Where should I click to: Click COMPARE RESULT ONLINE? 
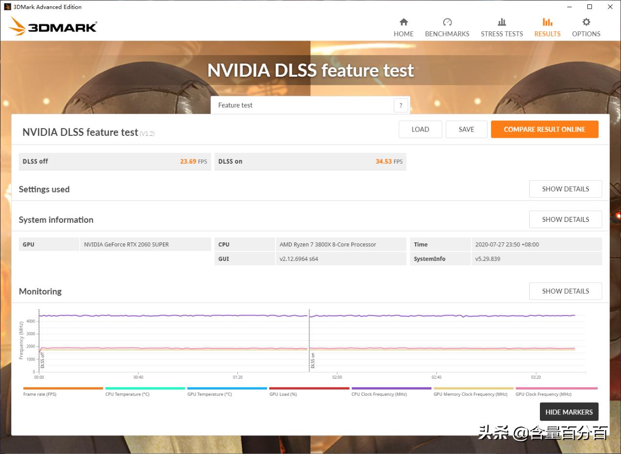pyautogui.click(x=544, y=129)
